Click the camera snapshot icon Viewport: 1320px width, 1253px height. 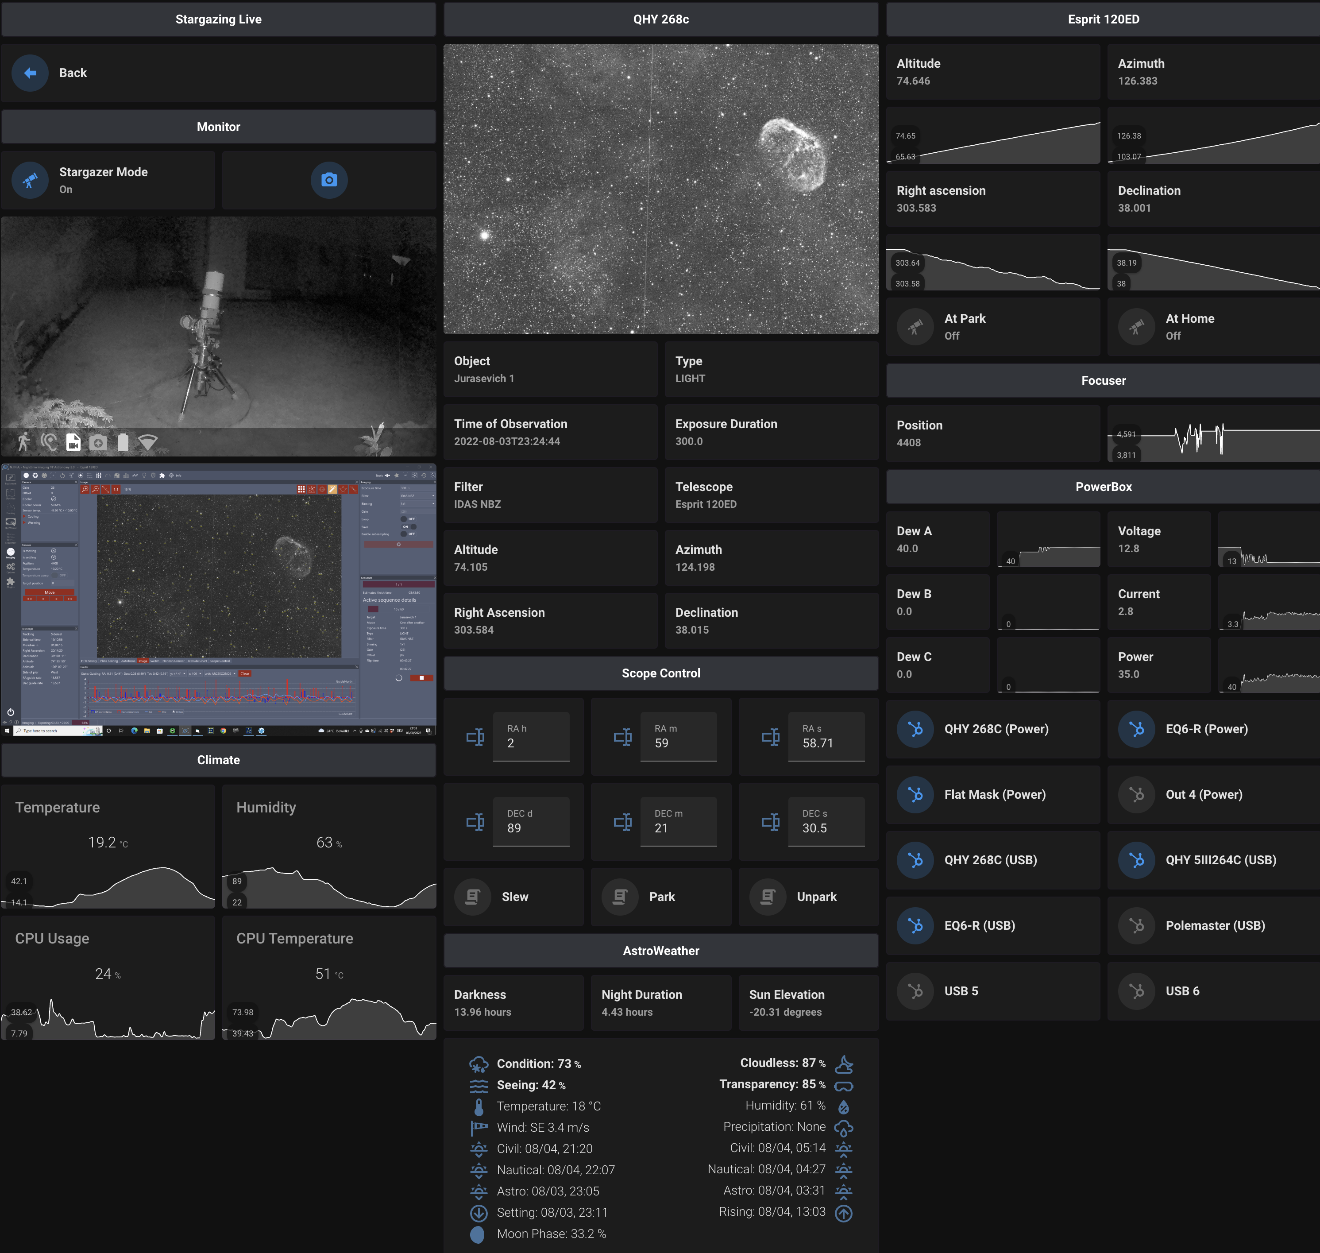click(328, 180)
